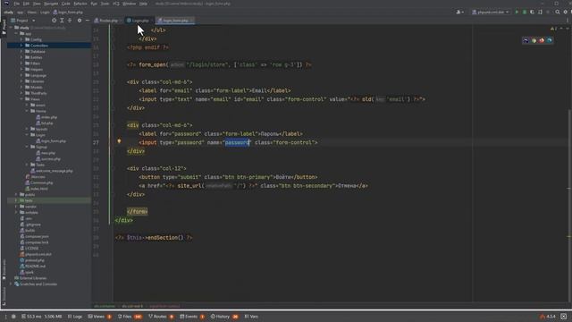The width and height of the screenshot is (572, 322).
Task: Collapse the Signup folder arrow
Action: (27, 147)
